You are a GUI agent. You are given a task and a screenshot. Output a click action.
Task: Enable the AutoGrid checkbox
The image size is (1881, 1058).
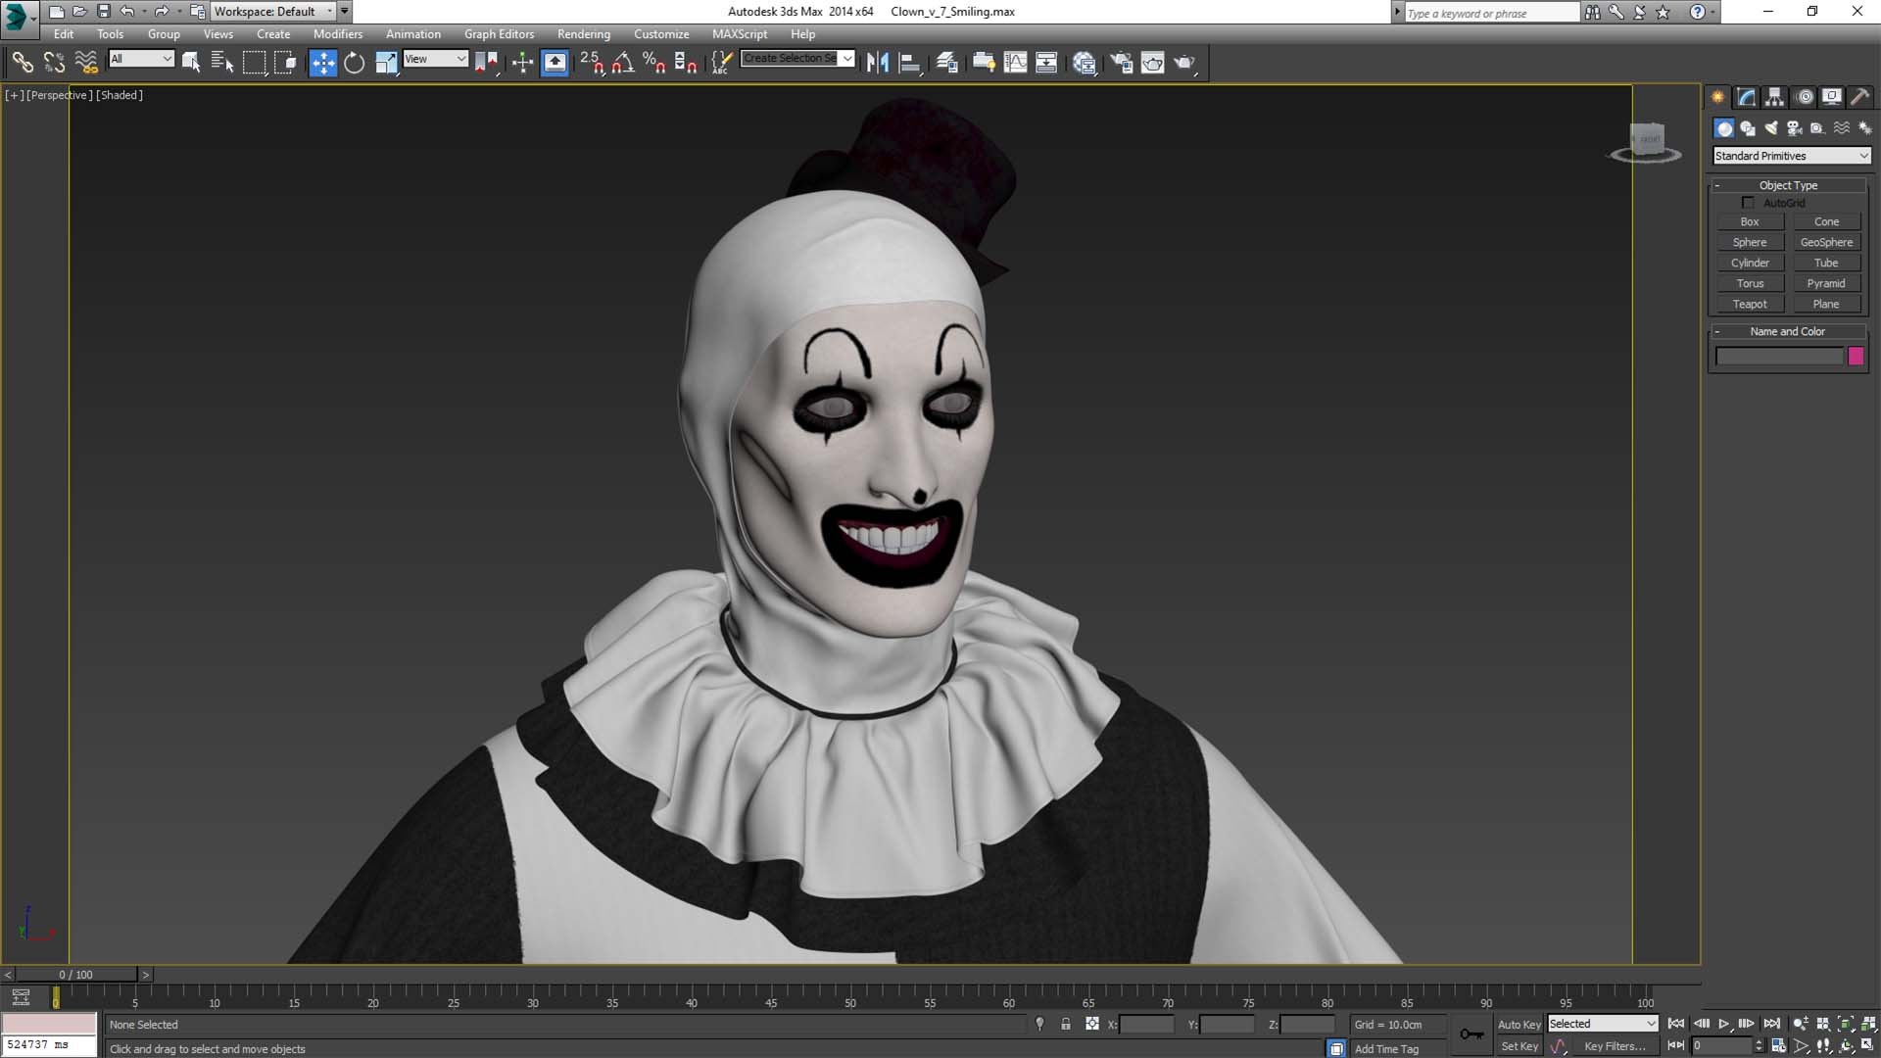click(x=1748, y=203)
